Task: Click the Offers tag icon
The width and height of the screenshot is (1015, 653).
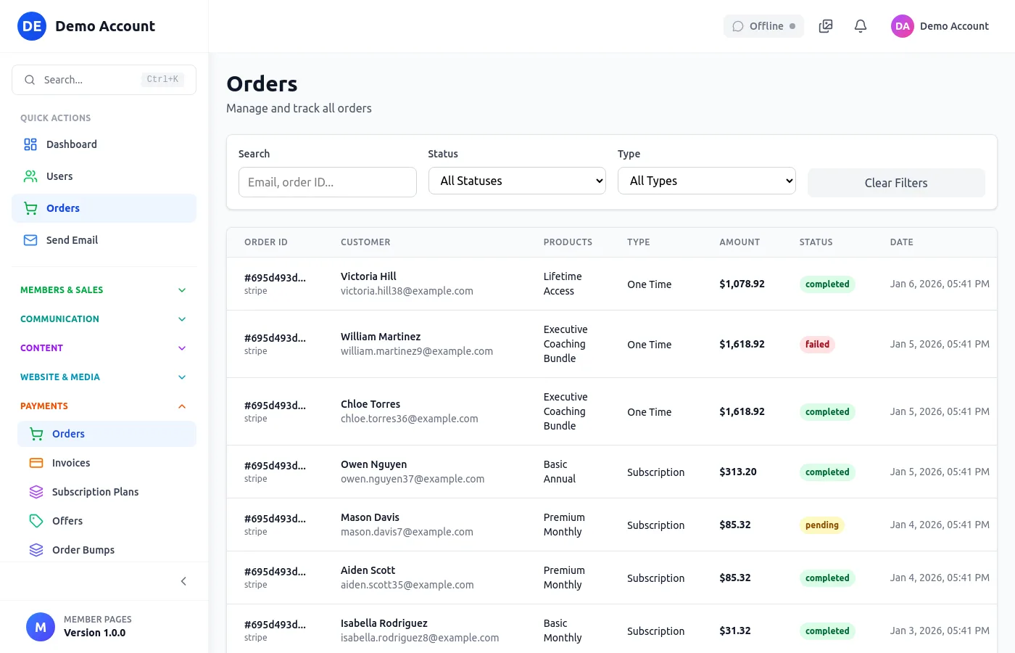Action: coord(36,521)
